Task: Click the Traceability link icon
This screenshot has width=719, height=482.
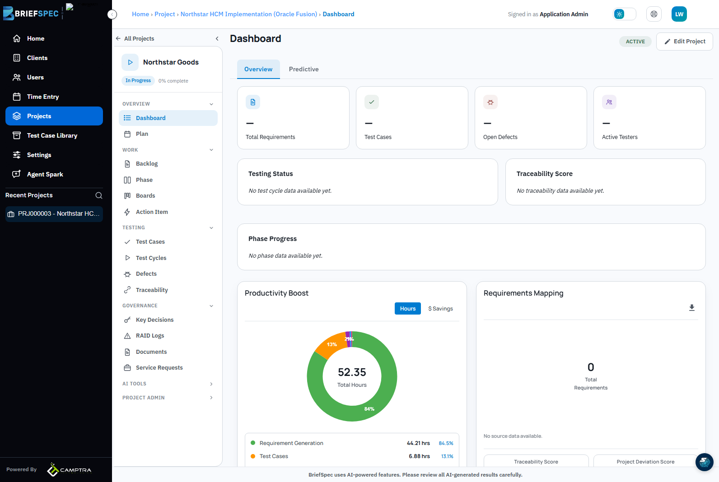Action: click(127, 290)
